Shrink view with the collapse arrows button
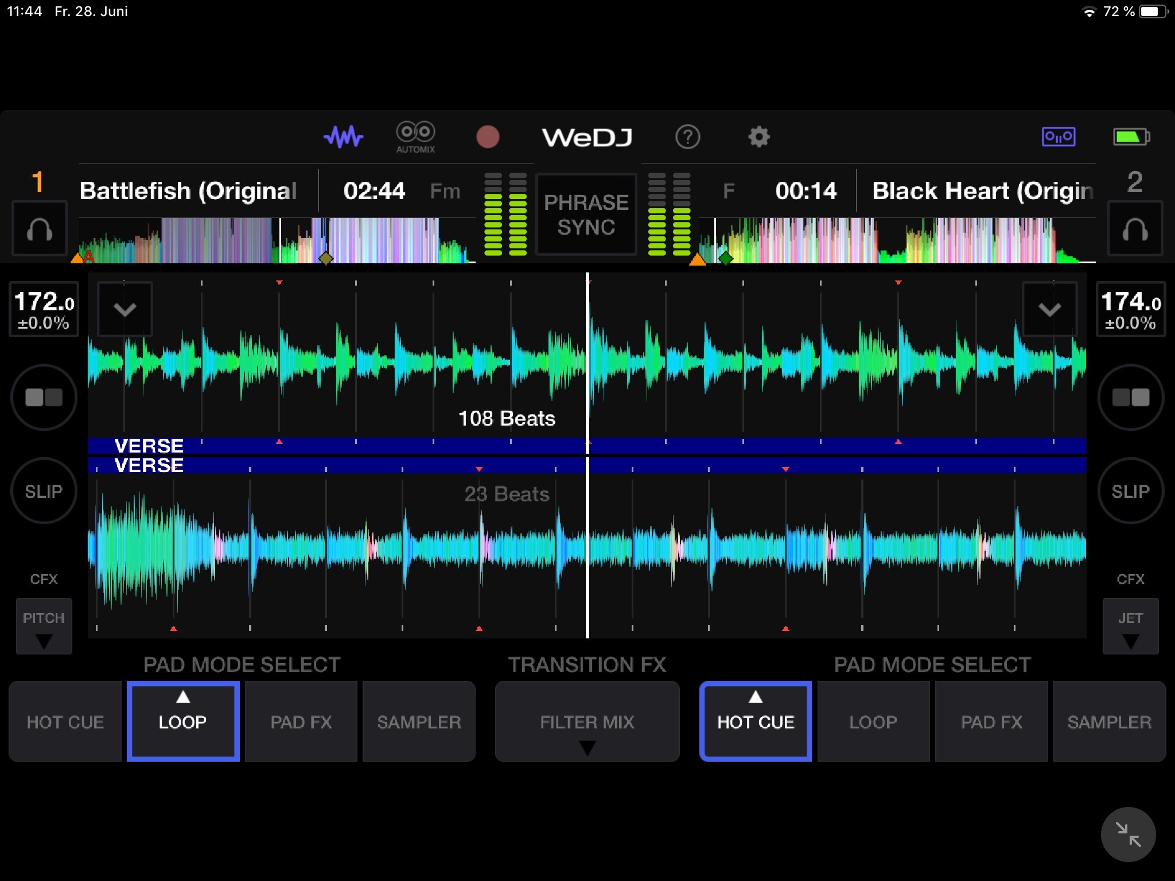 pos(1127,834)
